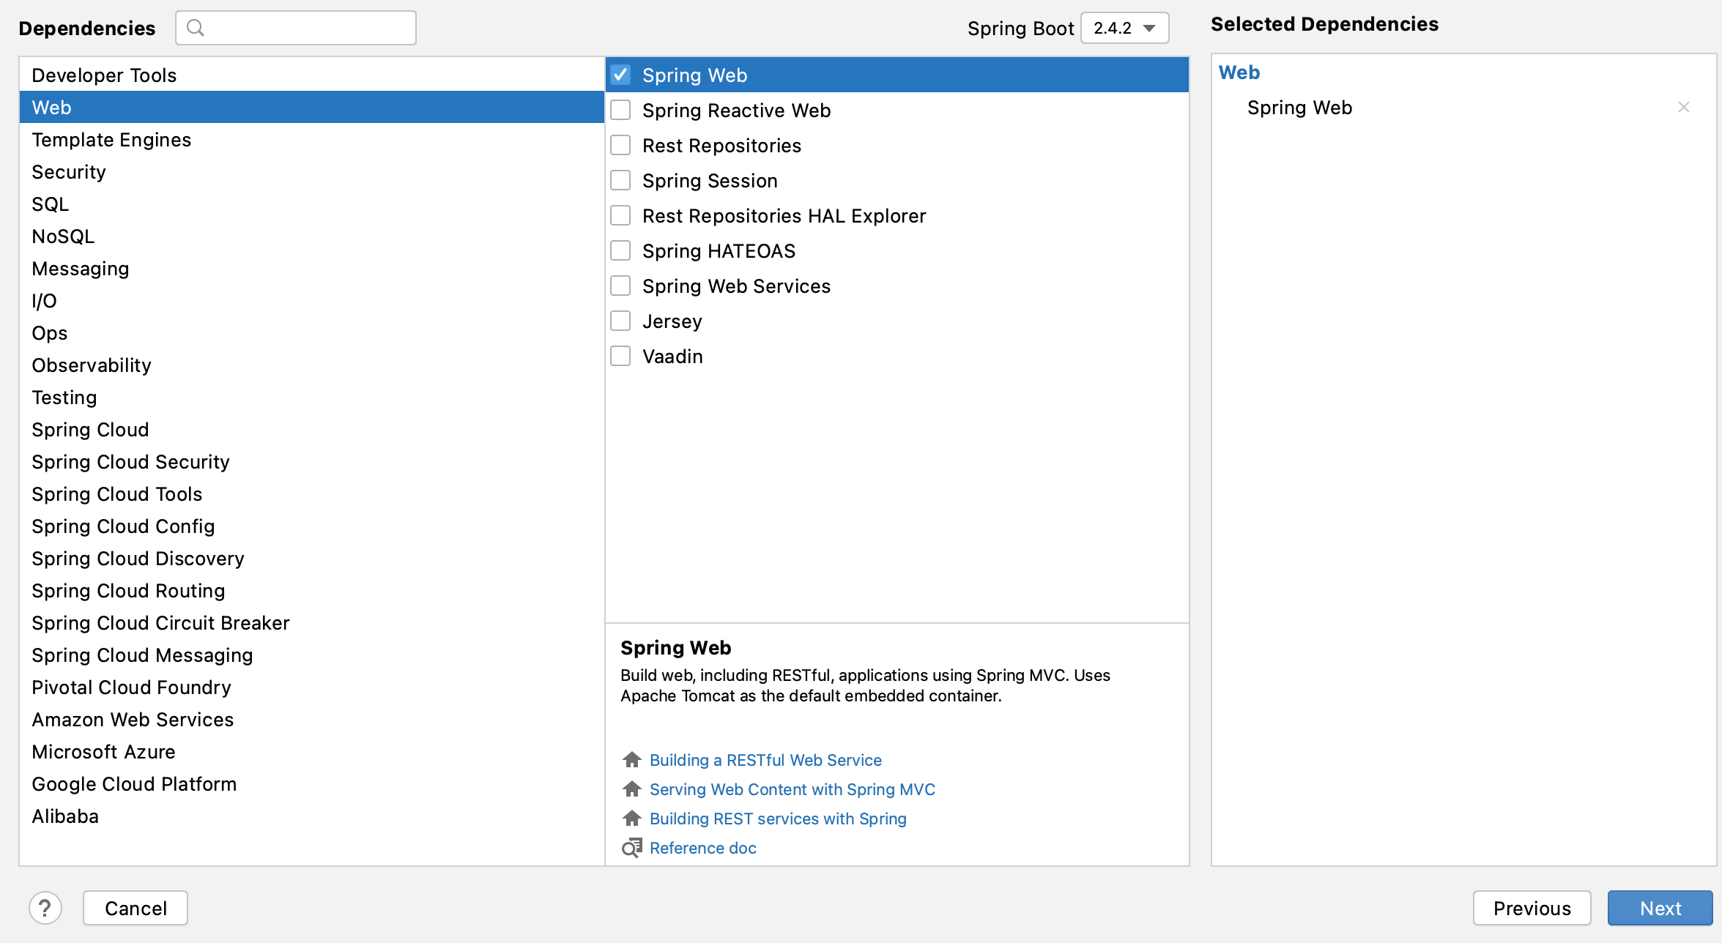
Task: Click the Reference doc icon
Action: tap(631, 848)
